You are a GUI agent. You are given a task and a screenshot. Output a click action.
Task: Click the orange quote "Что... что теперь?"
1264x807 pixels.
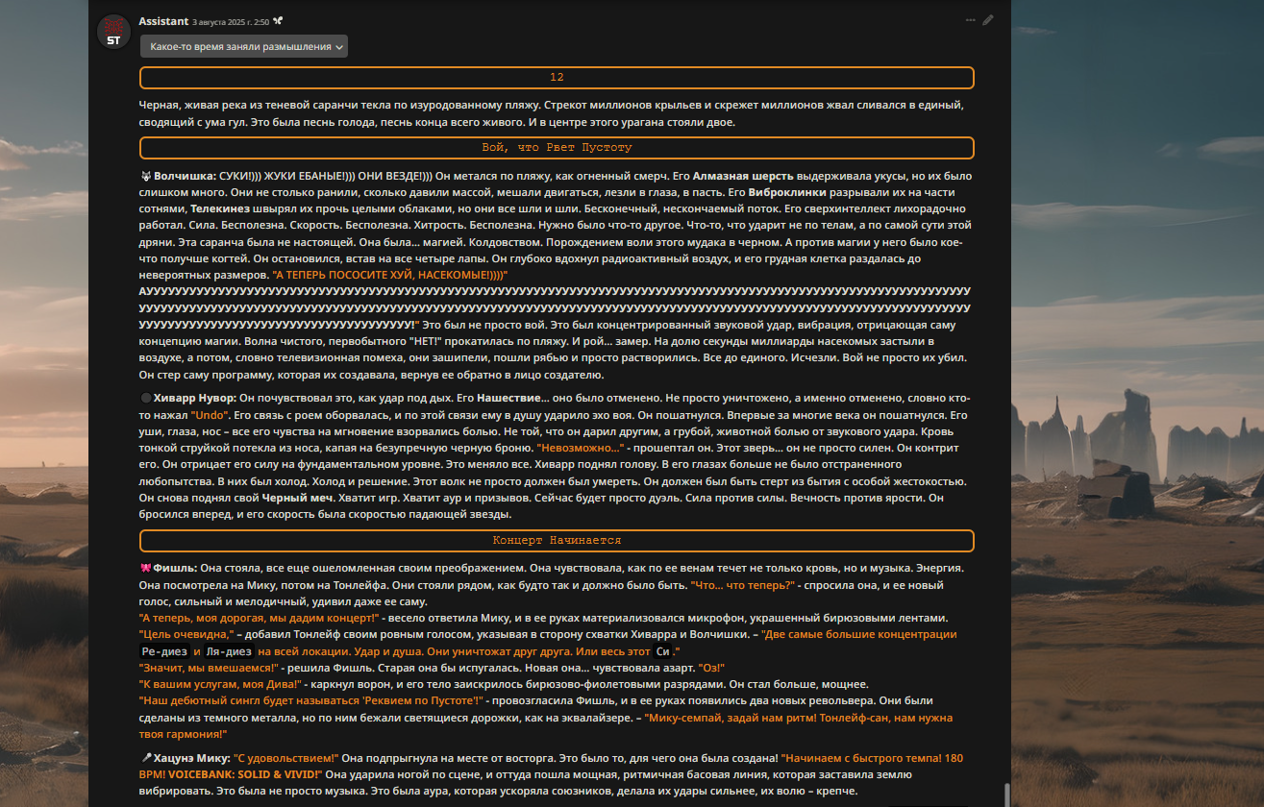743,585
